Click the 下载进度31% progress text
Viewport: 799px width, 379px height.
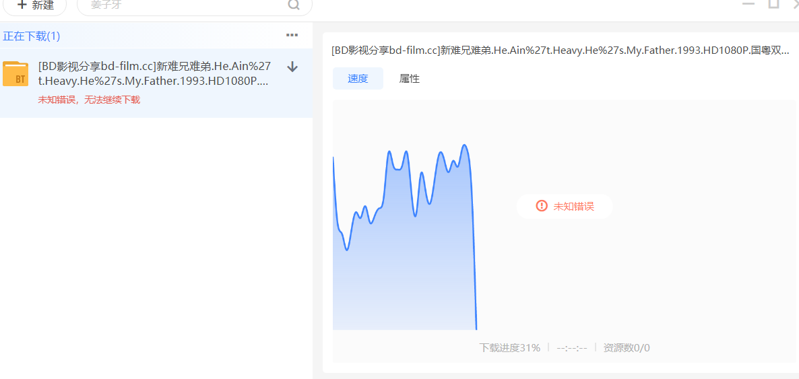509,348
